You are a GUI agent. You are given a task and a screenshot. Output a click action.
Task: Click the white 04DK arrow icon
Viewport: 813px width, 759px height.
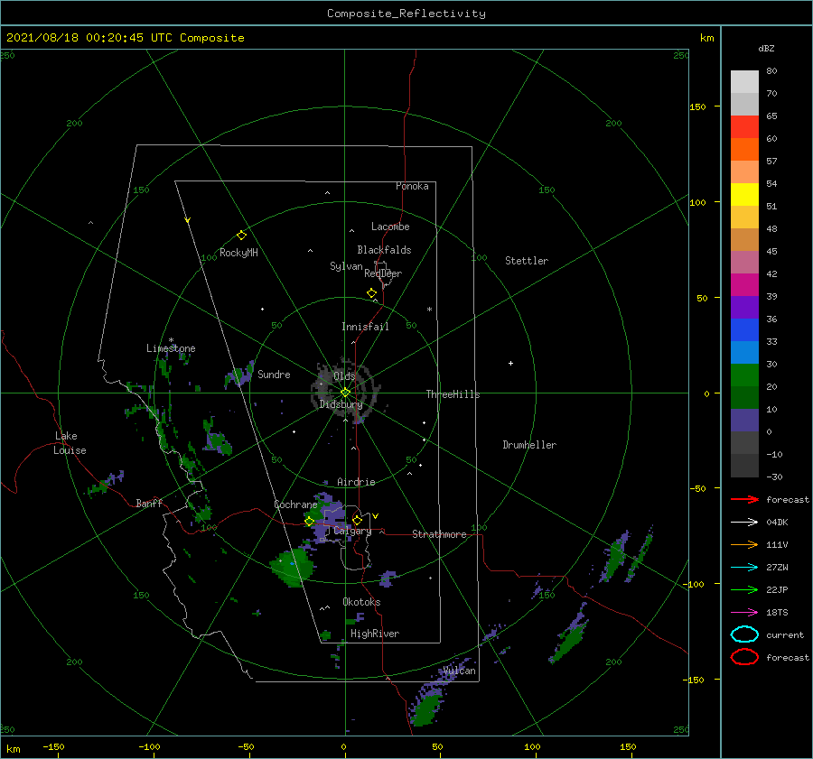(744, 522)
